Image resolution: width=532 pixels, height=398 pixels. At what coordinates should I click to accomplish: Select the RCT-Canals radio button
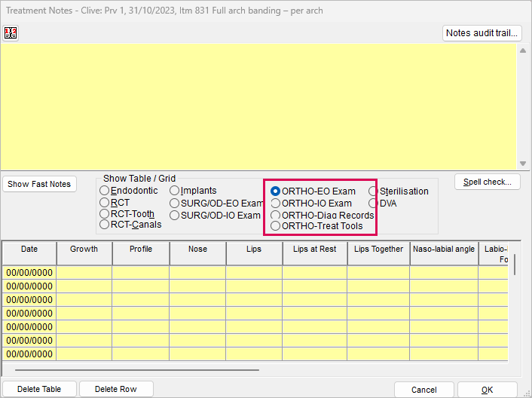tap(105, 224)
